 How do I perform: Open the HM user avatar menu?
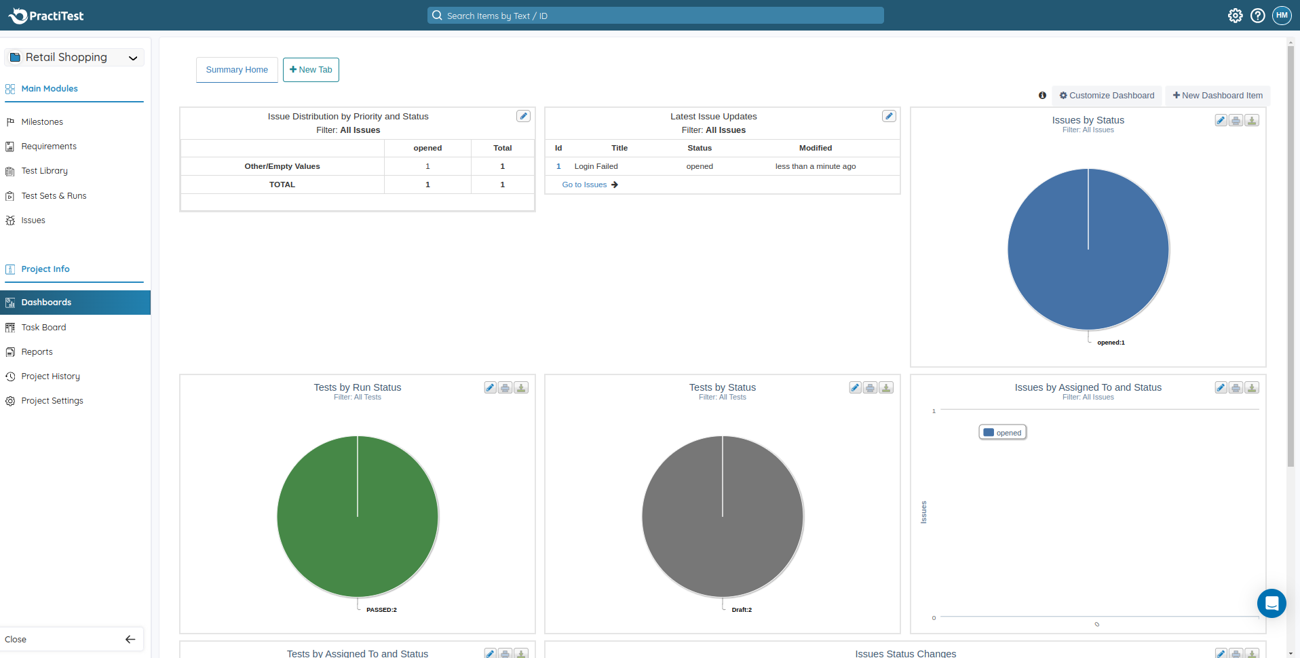[1281, 16]
